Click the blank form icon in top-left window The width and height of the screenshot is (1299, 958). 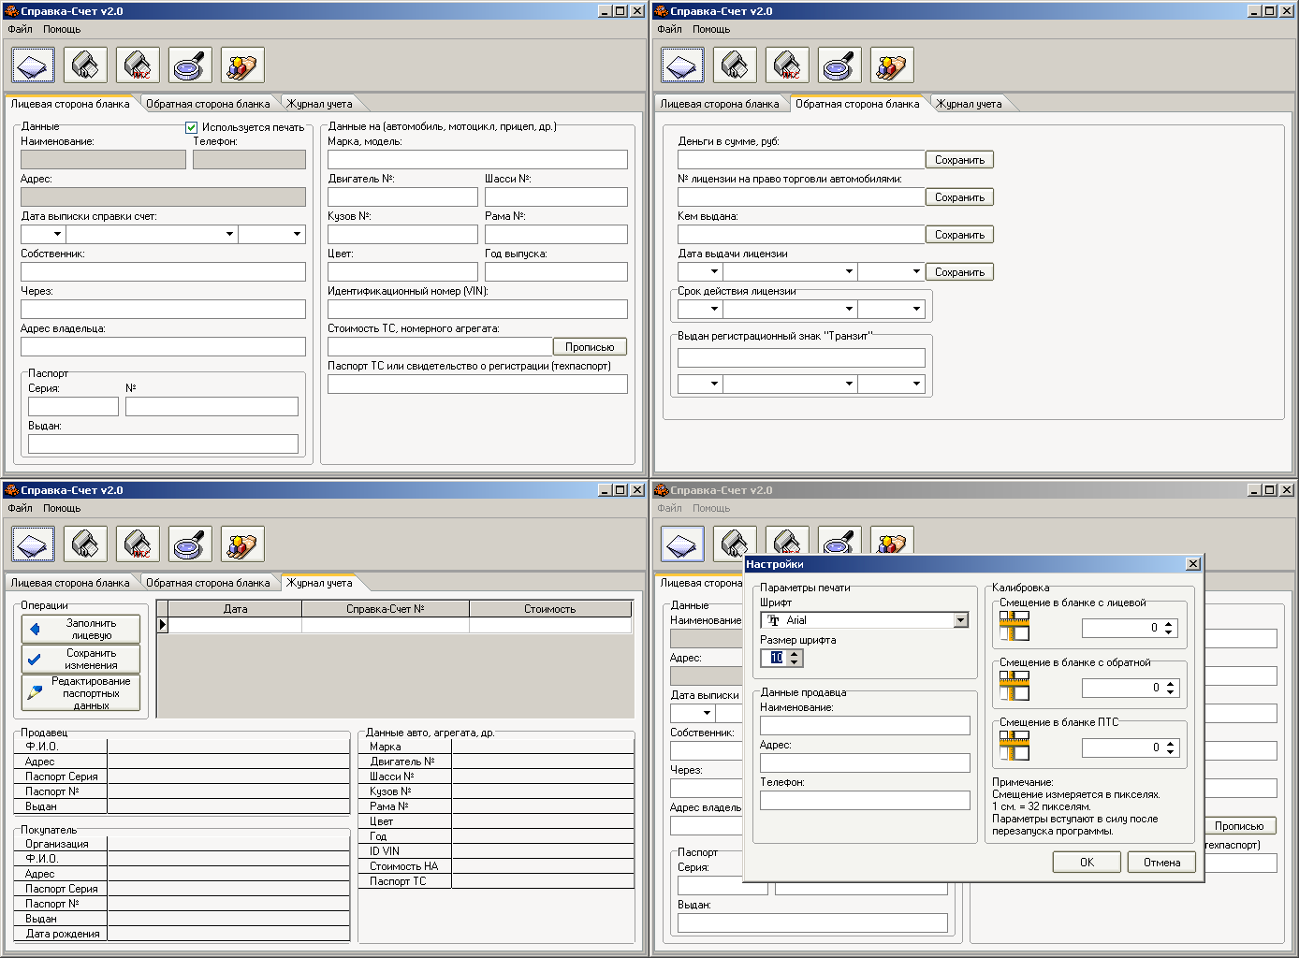[33, 65]
